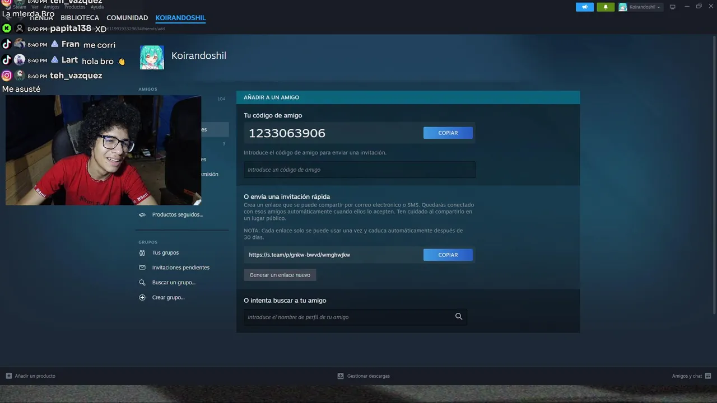Open Crear grupo

tap(168, 298)
